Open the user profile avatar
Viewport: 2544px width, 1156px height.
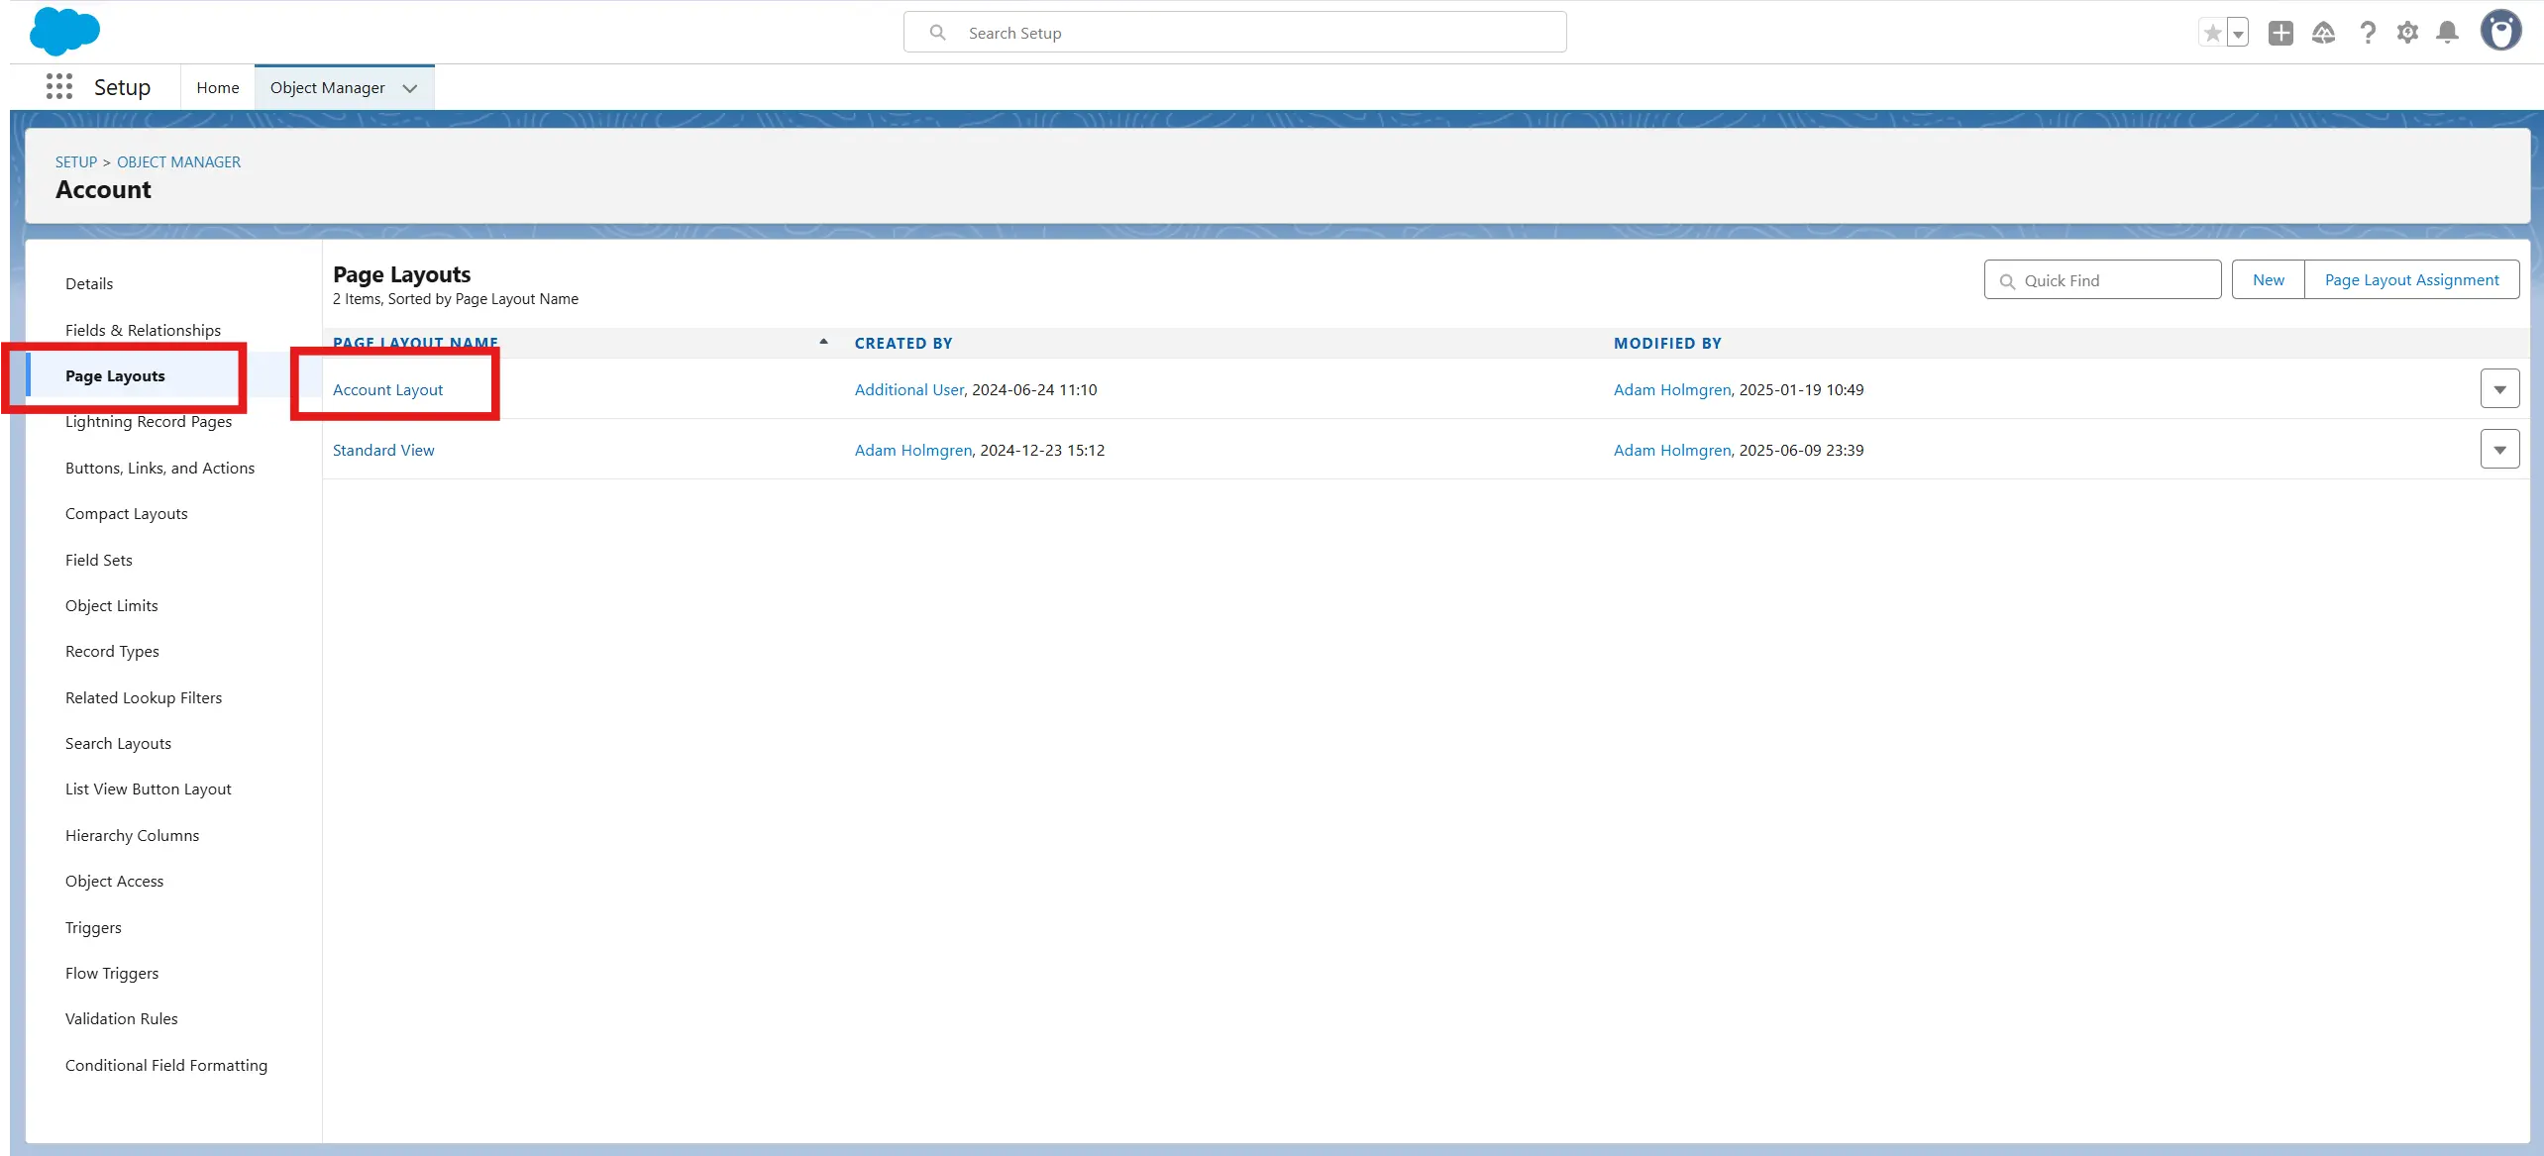pos(2500,31)
